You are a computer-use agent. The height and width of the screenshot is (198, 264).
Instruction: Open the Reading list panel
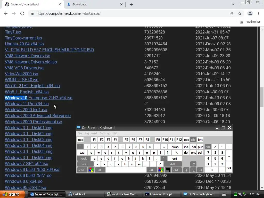[x=250, y=22]
